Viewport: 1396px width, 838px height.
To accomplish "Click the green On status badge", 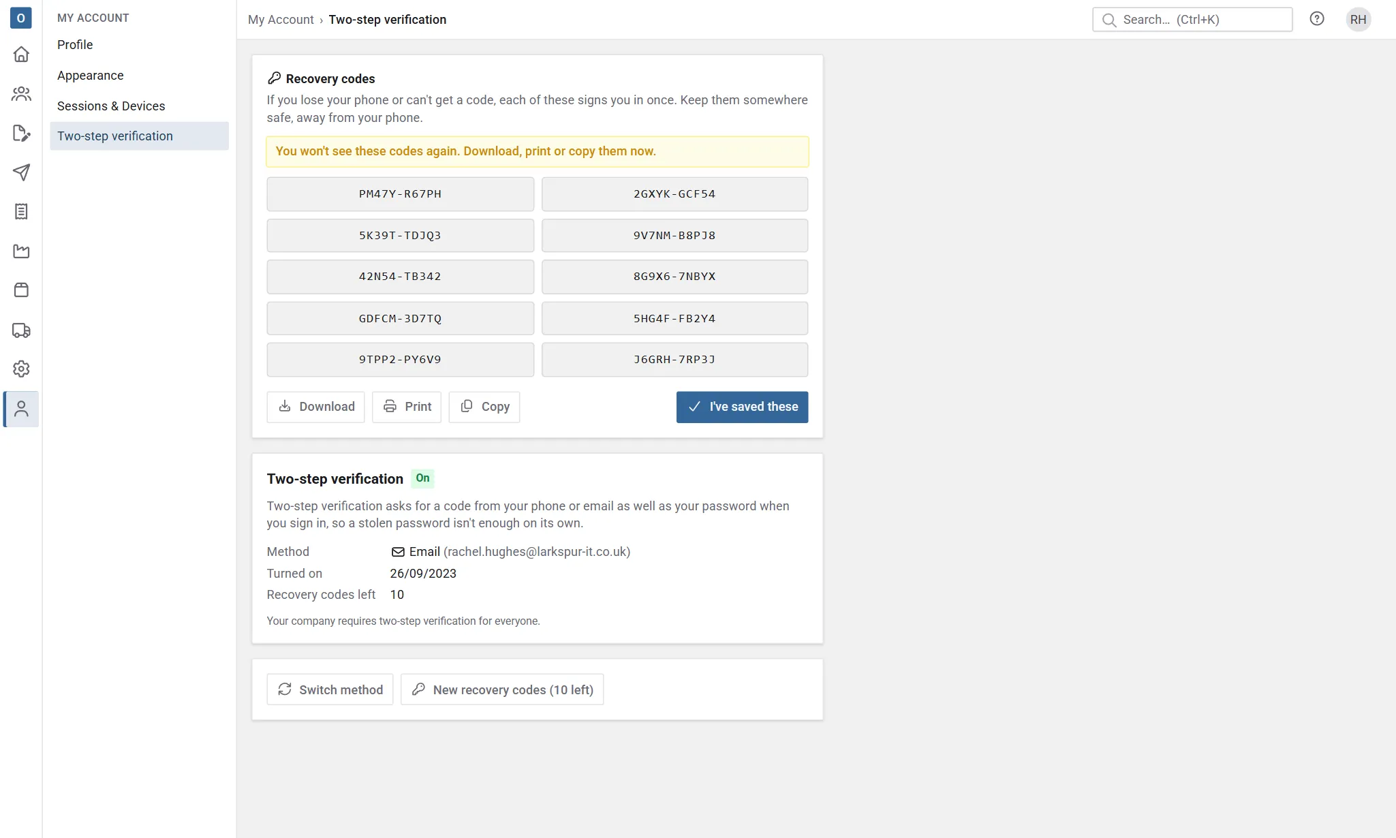I will (422, 478).
